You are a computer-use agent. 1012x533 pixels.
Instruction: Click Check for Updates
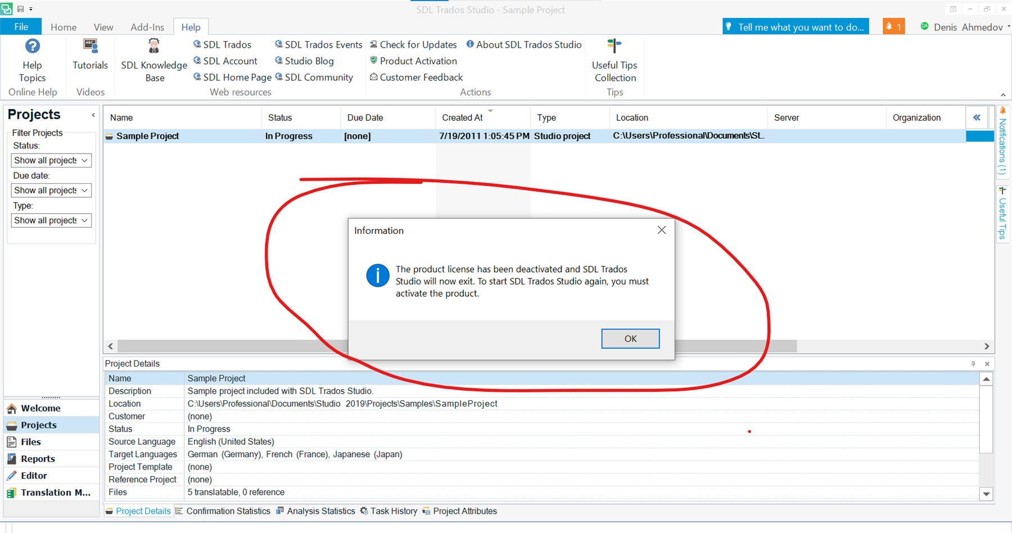point(413,44)
